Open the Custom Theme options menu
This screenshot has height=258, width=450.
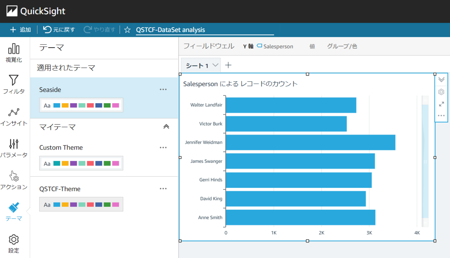click(163, 147)
